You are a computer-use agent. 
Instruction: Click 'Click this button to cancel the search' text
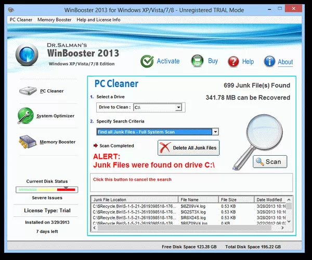click(x=132, y=180)
